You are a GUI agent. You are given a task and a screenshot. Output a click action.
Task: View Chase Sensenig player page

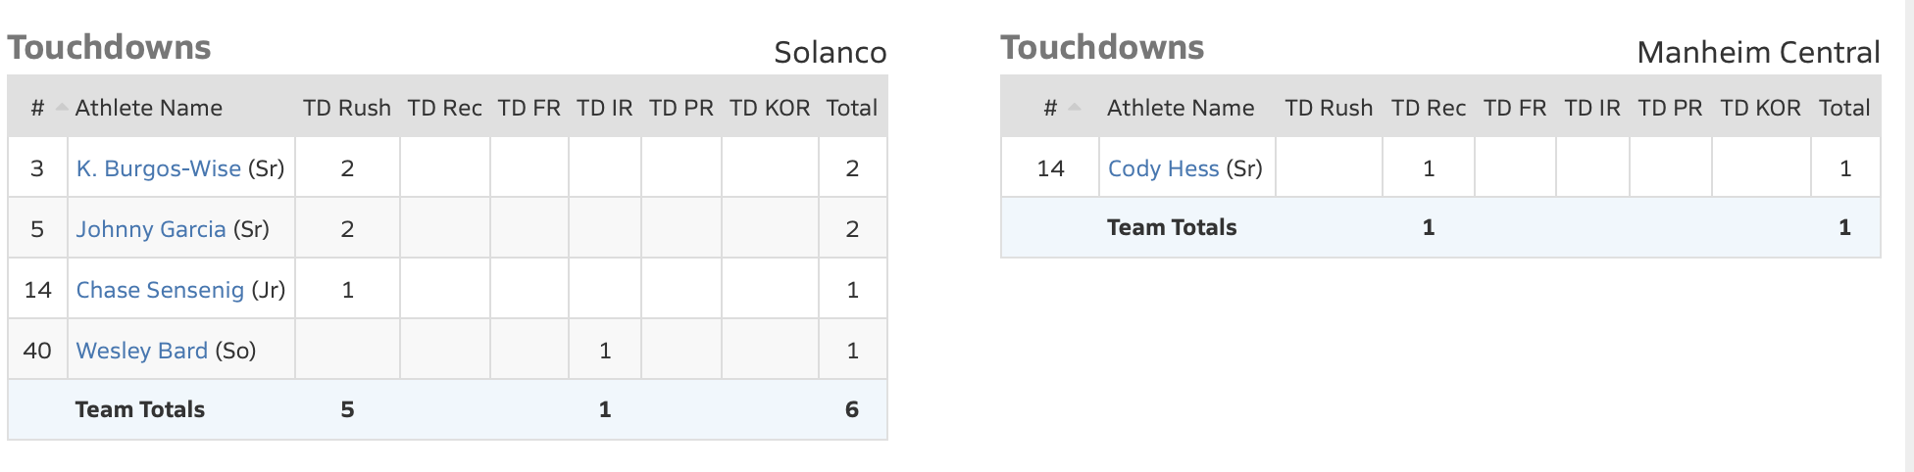click(160, 290)
